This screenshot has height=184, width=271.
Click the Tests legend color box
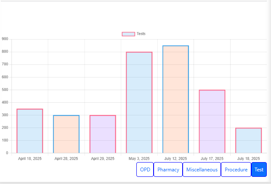coord(128,34)
